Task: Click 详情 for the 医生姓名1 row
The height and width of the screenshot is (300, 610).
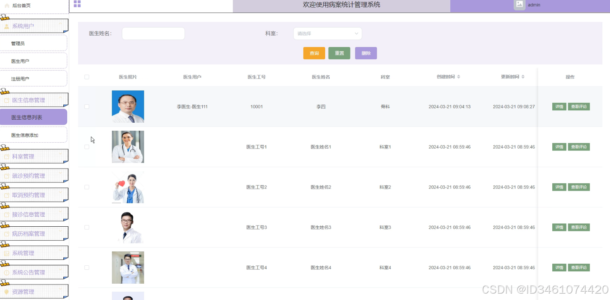Action: tap(559, 147)
